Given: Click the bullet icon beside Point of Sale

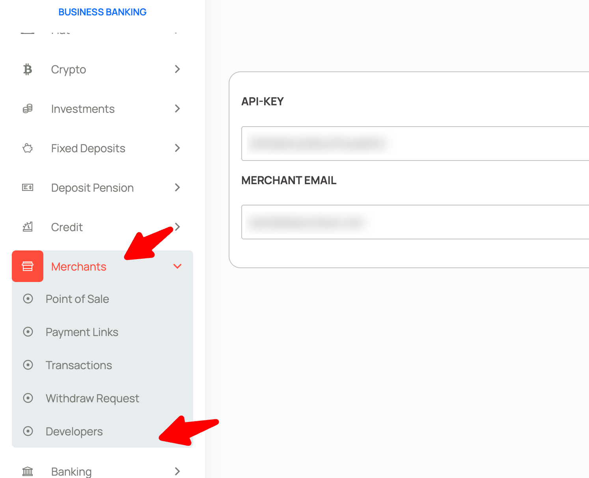Looking at the screenshot, I should pos(28,299).
